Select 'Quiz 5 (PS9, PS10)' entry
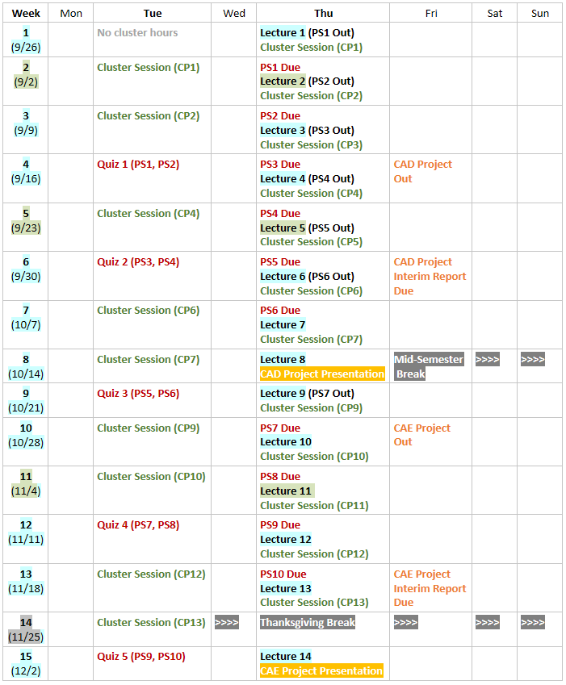 pyautogui.click(x=141, y=656)
